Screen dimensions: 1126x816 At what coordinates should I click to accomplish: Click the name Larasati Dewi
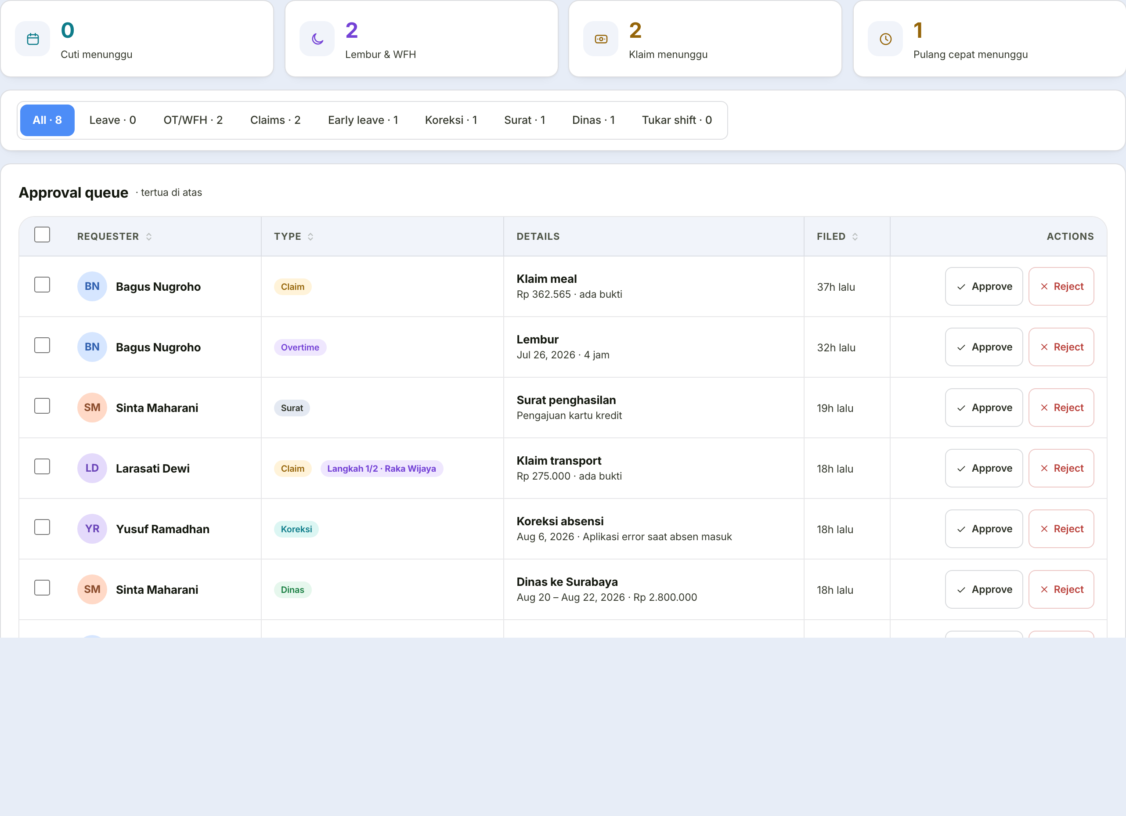point(152,469)
